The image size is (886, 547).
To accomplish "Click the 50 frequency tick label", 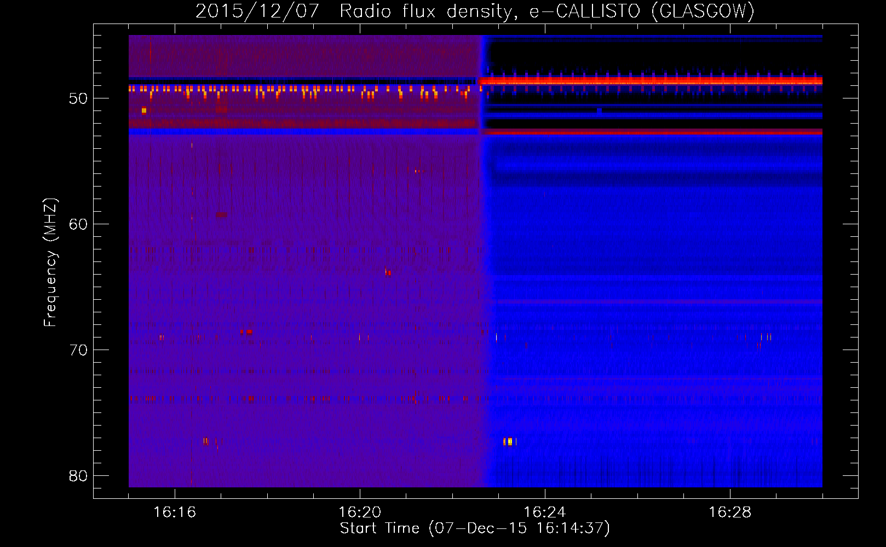I will point(78,98).
